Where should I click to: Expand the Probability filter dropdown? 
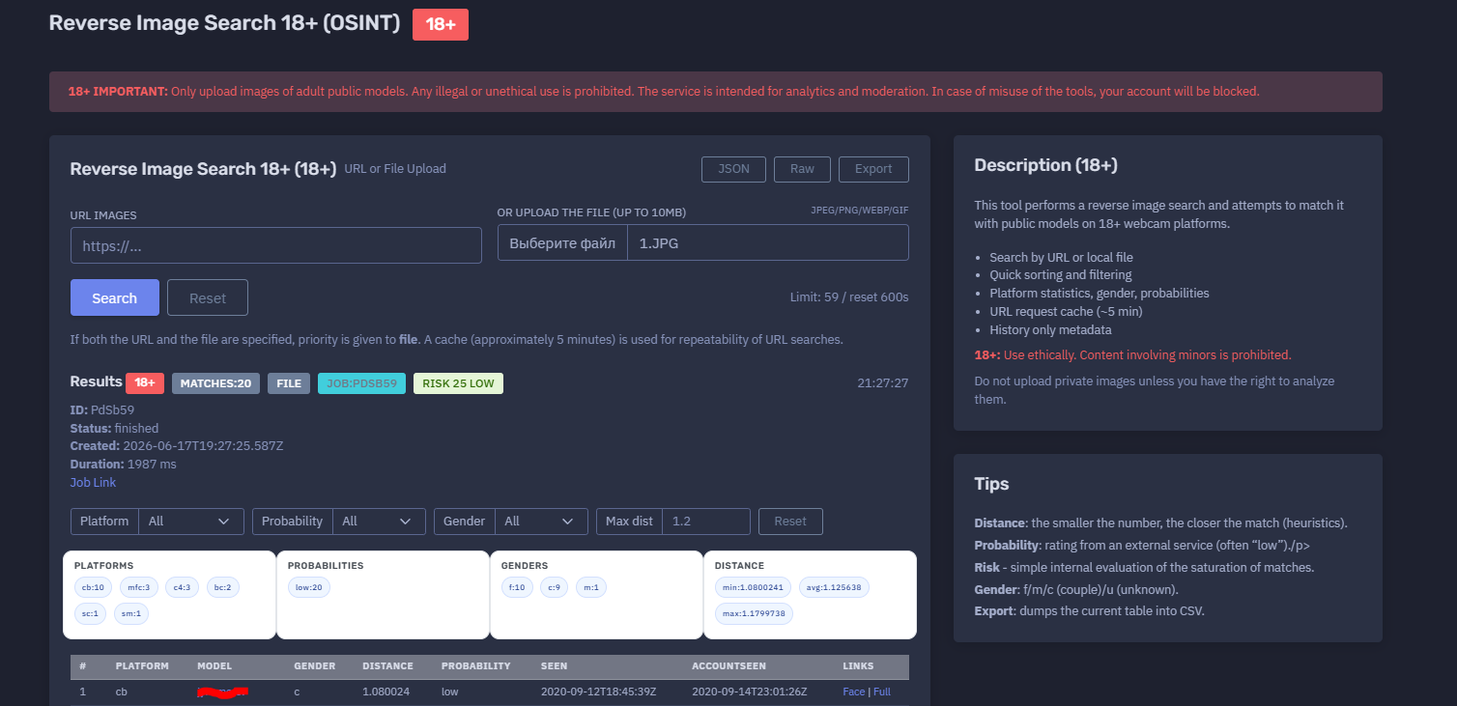click(379, 522)
